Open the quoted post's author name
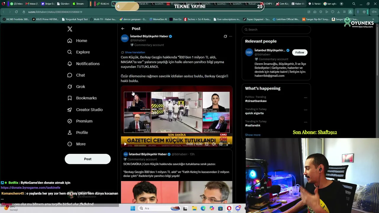379x213 pixels. pos(148,154)
